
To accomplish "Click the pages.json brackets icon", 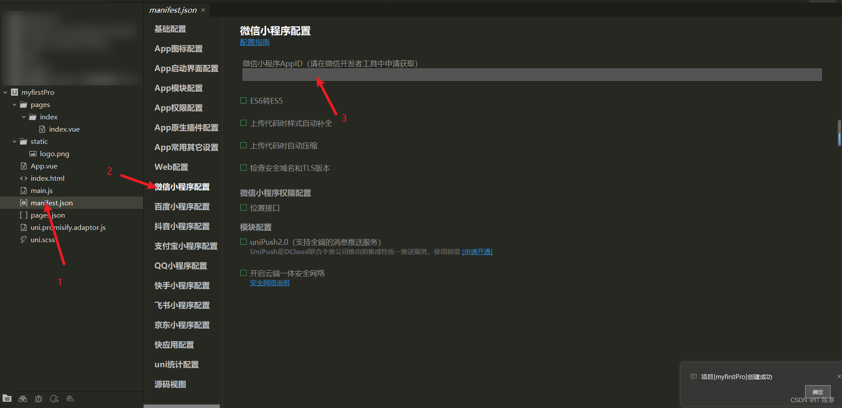I will [x=24, y=215].
